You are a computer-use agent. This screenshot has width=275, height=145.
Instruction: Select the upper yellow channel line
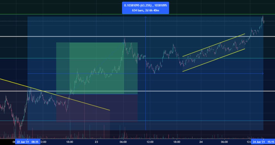point(214,45)
